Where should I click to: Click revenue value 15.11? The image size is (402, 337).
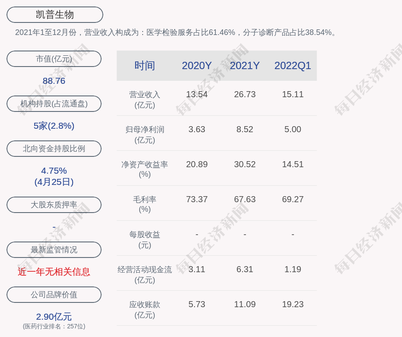293,94
